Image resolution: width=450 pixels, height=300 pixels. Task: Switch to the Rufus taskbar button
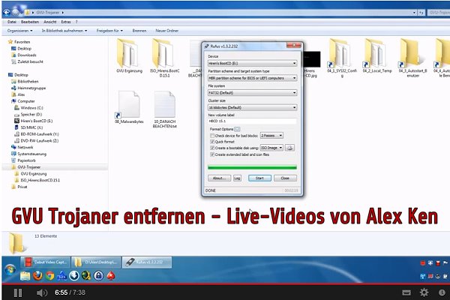click(147, 262)
